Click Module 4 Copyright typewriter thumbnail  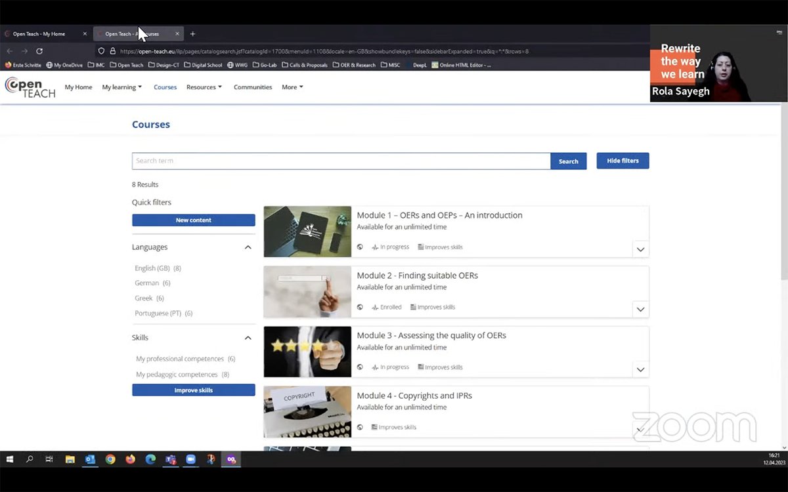(307, 412)
